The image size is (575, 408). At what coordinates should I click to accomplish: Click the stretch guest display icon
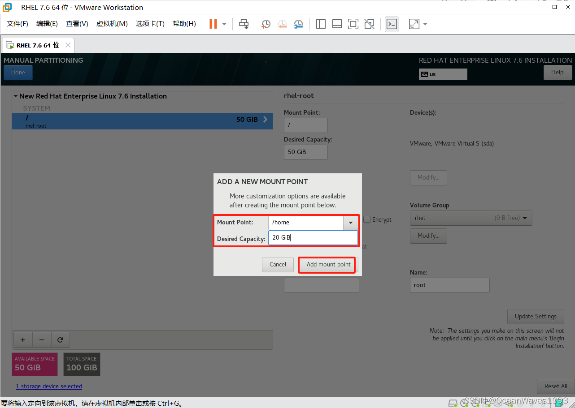[414, 24]
